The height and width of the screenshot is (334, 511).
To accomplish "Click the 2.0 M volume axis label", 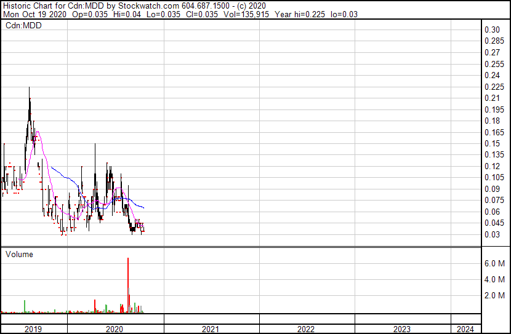I will (x=495, y=295).
